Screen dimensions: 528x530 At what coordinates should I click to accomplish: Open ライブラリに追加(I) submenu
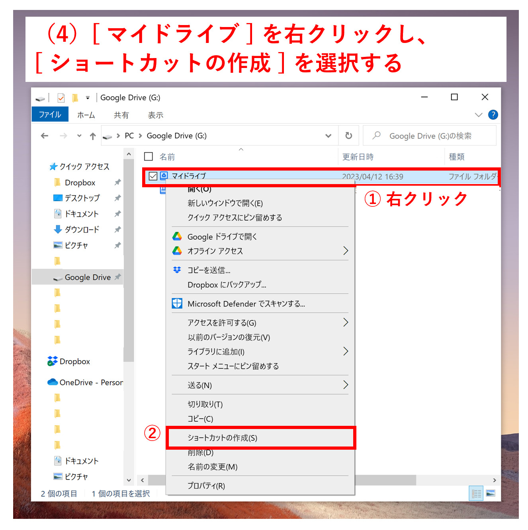pos(260,352)
